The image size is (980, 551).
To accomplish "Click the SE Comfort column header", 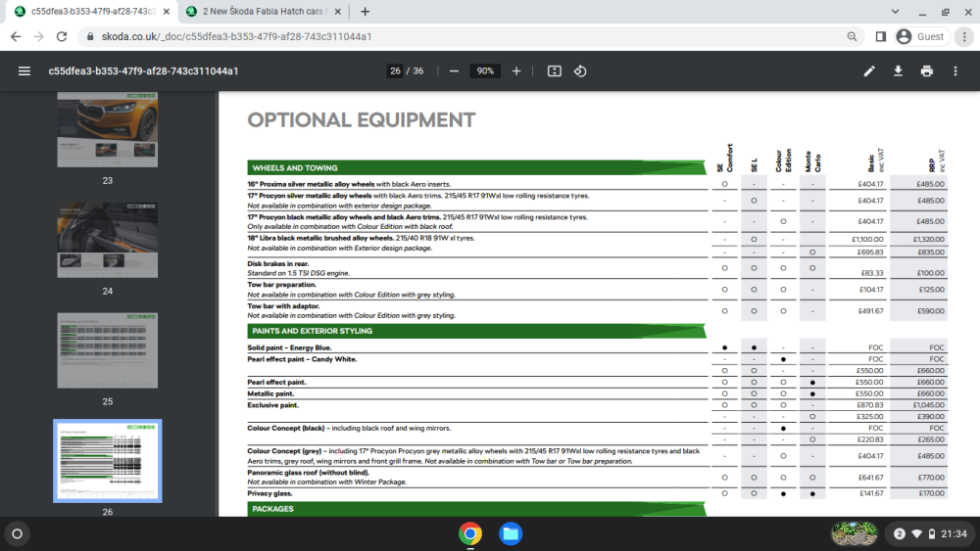I will click(725, 158).
